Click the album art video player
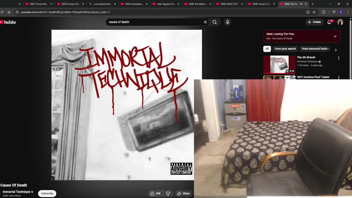 127,105
